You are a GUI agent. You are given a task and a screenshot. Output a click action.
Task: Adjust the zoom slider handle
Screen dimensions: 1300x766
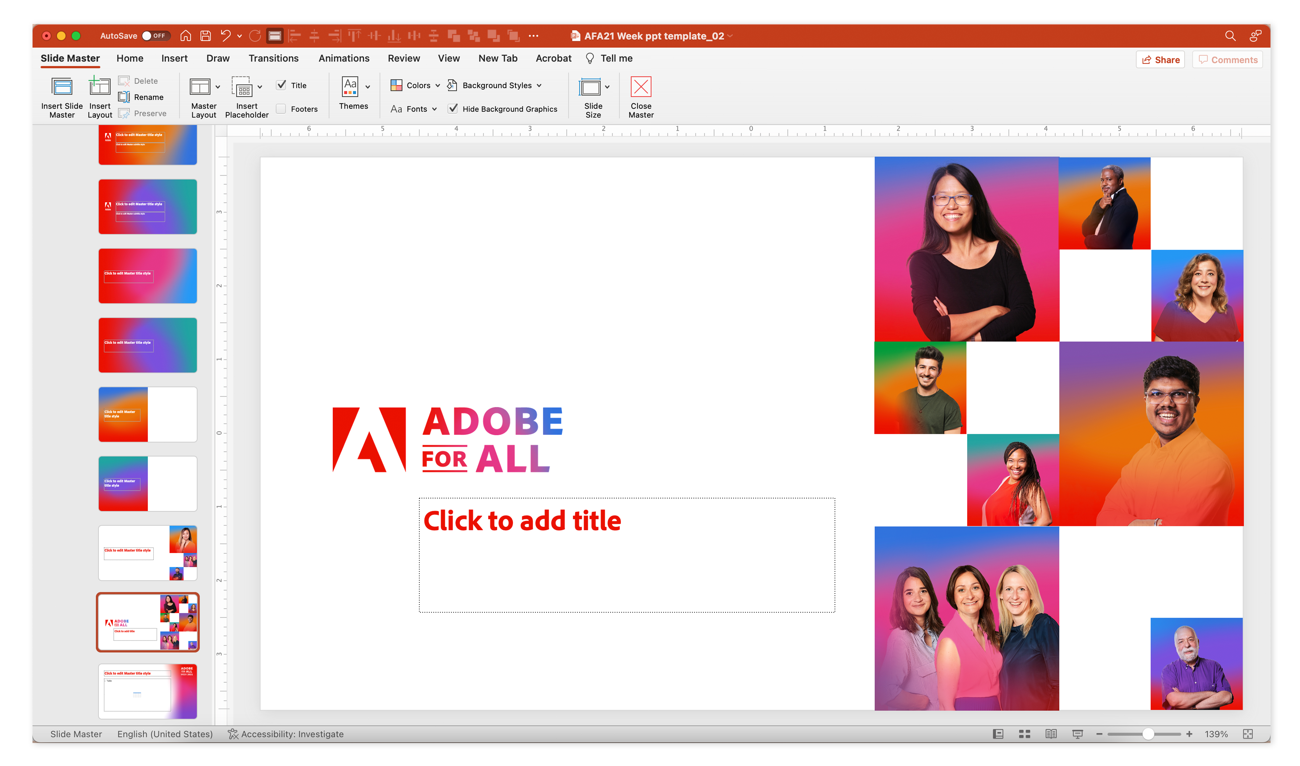pyautogui.click(x=1148, y=734)
